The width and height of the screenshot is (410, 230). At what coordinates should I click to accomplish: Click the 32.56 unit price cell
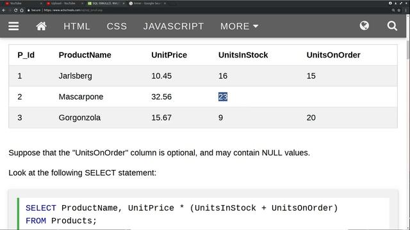click(x=161, y=96)
